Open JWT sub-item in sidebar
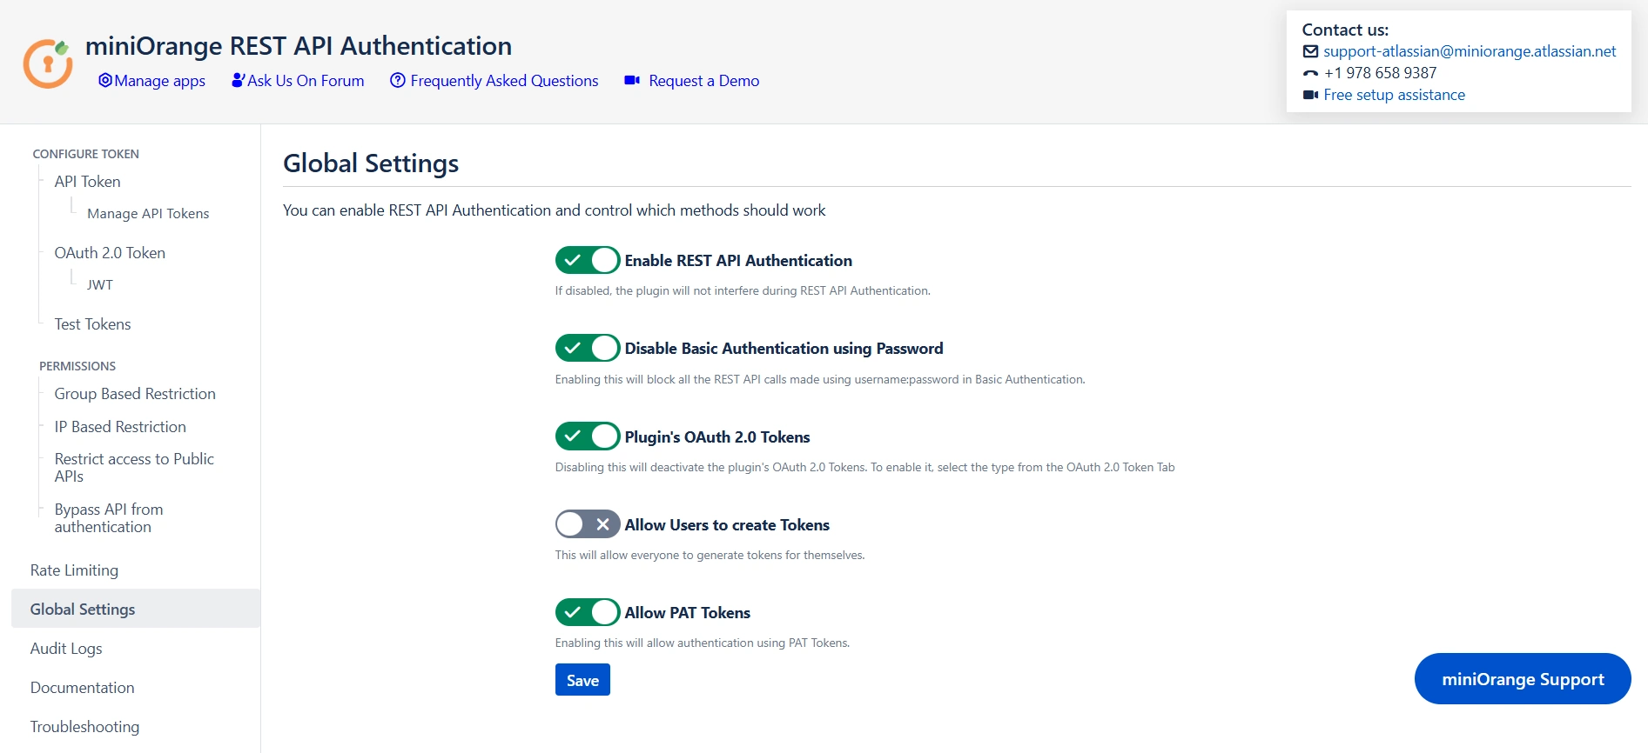This screenshot has width=1648, height=753. point(100,285)
